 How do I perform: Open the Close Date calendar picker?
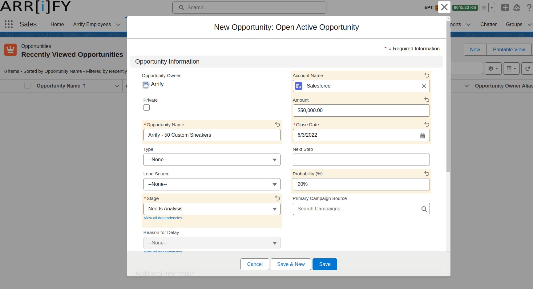click(x=422, y=135)
